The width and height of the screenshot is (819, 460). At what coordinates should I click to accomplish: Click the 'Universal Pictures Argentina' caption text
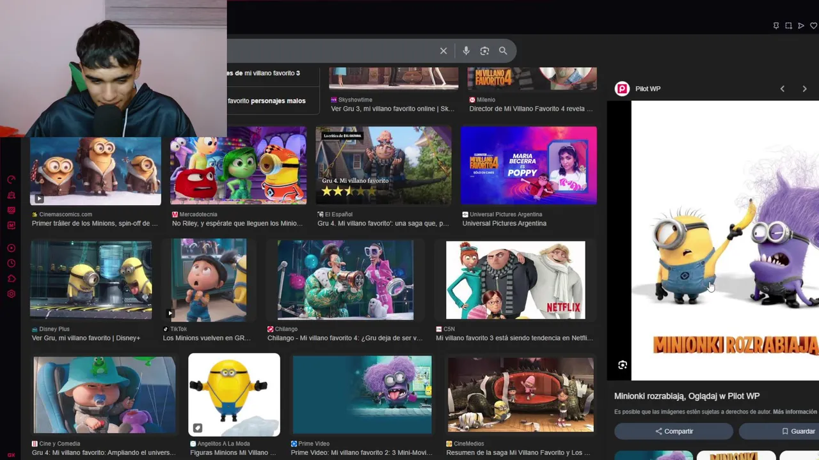click(x=504, y=224)
